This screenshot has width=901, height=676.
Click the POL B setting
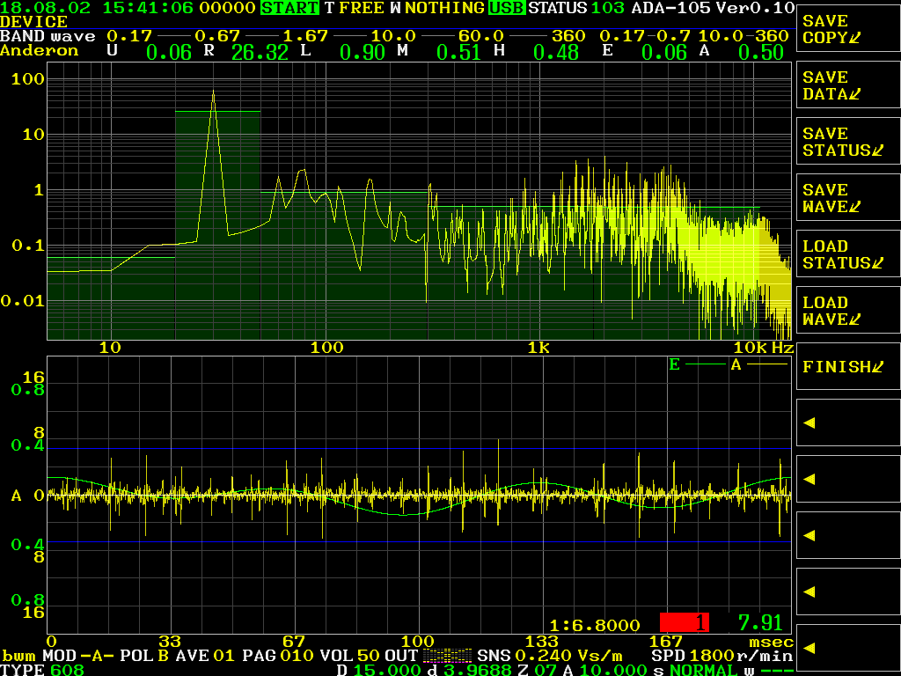point(144,656)
